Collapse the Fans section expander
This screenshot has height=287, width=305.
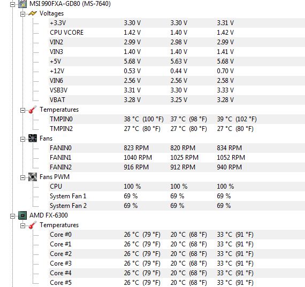tap(23, 139)
